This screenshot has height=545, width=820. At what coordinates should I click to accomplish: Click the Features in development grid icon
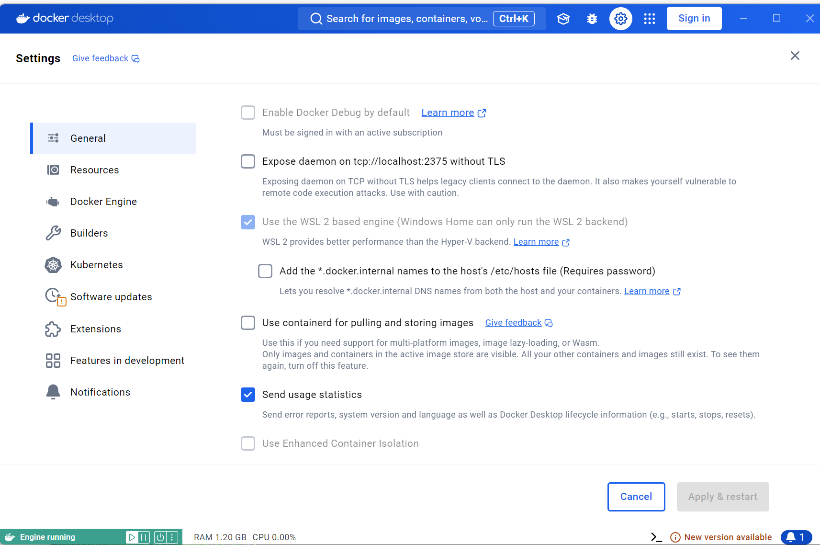tap(53, 361)
